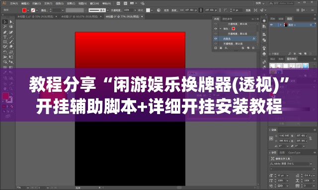Viewport: 318px width, 190px height.
Task: Switch to 颜色参考 panel tab
Action: (x=227, y=19)
